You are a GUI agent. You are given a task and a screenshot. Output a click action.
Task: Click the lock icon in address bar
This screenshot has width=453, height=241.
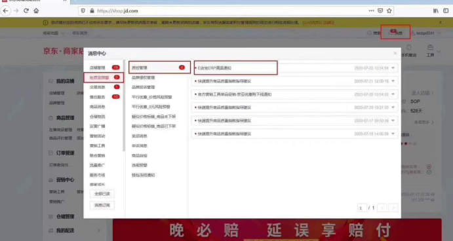[x=92, y=10]
